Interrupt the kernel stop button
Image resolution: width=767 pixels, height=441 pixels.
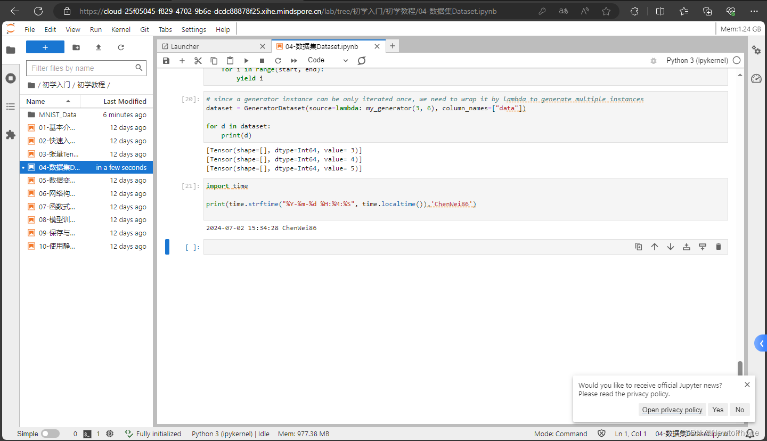pos(262,61)
